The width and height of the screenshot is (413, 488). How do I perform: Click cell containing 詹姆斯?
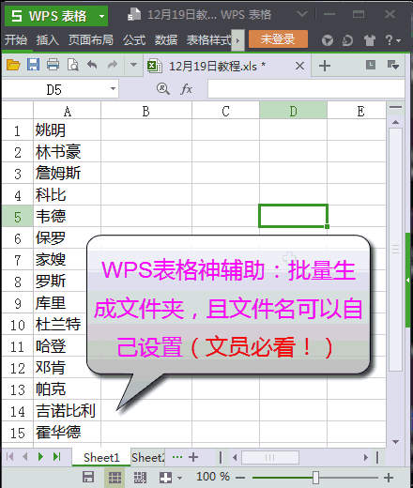67,174
